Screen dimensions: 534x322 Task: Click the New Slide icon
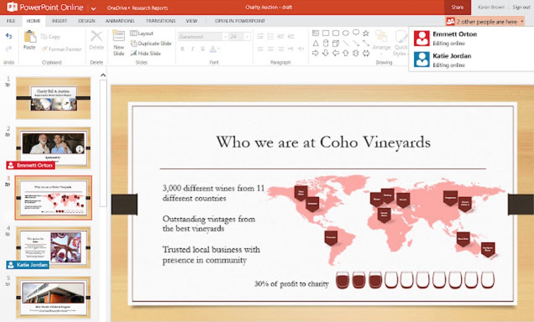pos(118,36)
